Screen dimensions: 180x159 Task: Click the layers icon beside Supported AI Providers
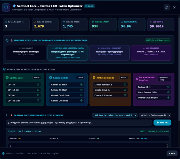coord(4,69)
